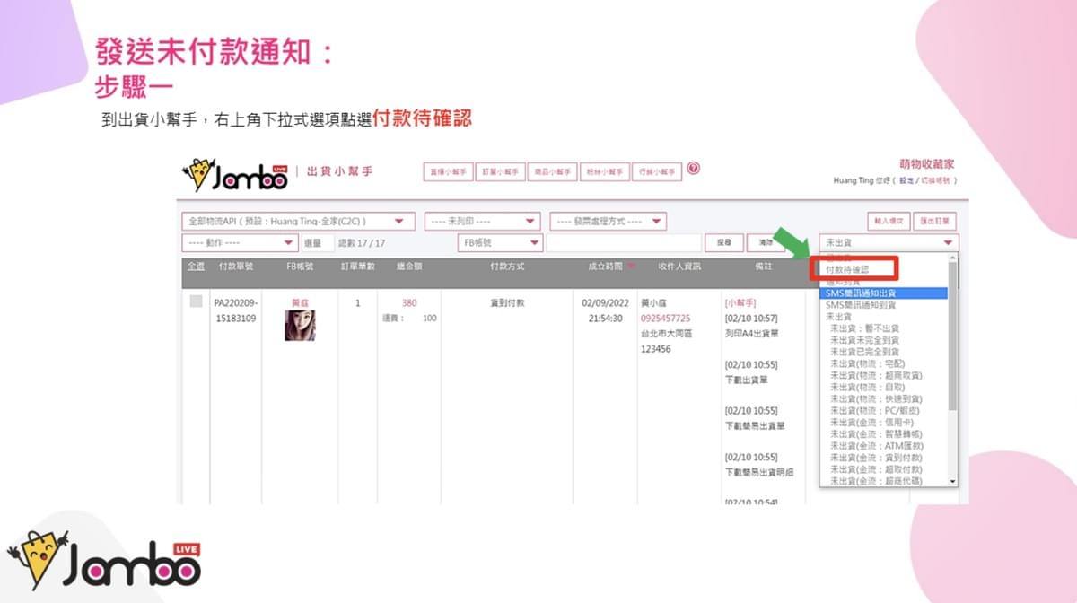Open the 全部物流API logistics dropdown
This screenshot has width=1077, height=603.
(x=298, y=221)
